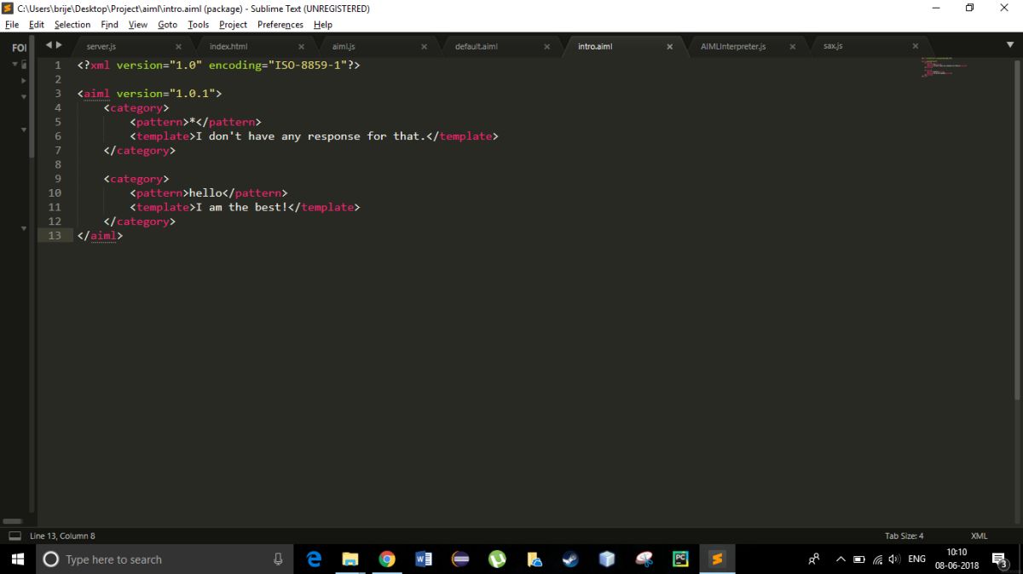
Task: Close the aiml.js tab
Action: 424,46
